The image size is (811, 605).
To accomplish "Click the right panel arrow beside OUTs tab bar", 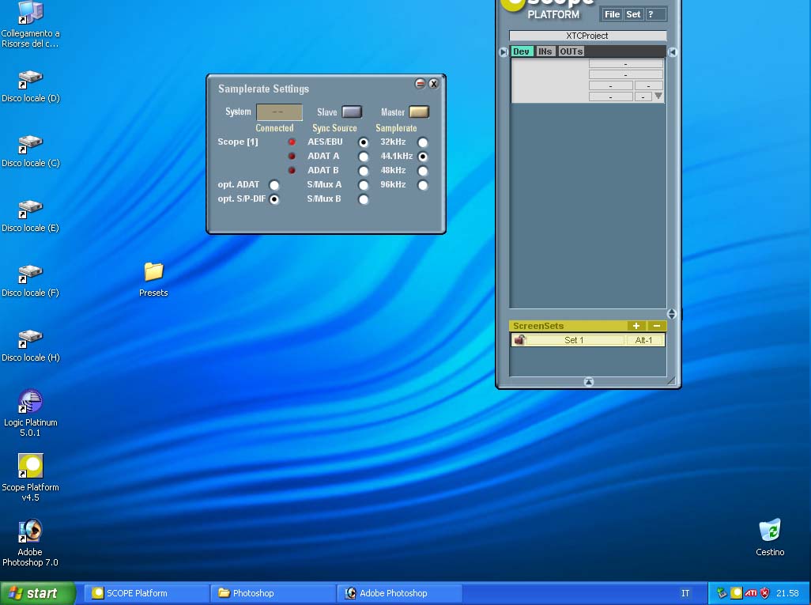I will [x=673, y=51].
